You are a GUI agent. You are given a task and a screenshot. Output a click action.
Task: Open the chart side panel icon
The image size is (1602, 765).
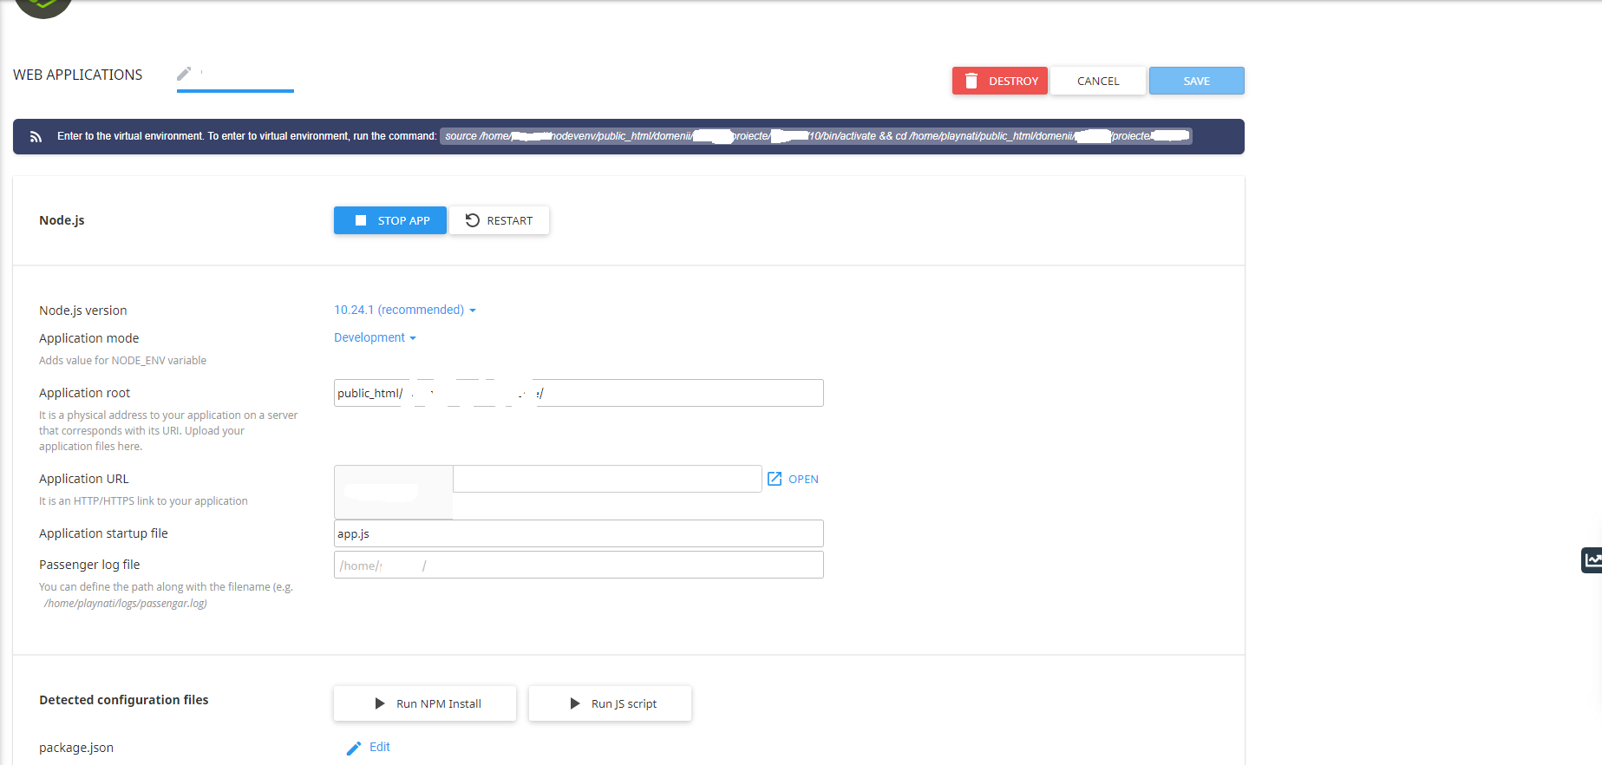pos(1592,560)
